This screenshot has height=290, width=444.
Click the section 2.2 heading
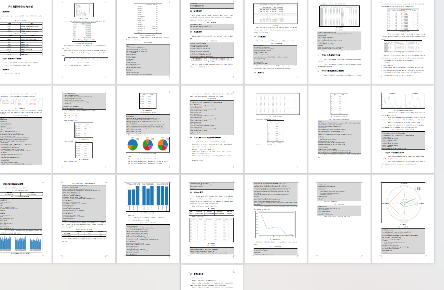tap(196, 11)
